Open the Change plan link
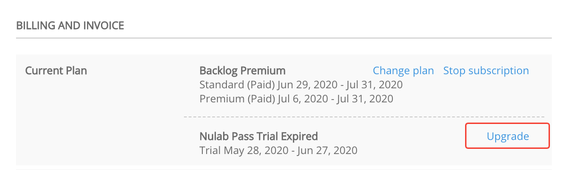The image size is (566, 170). click(x=403, y=71)
